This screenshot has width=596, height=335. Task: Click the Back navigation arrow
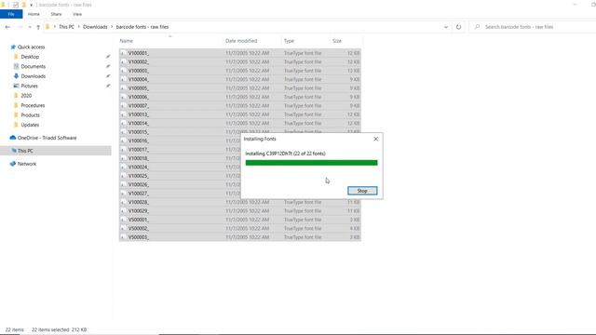point(7,27)
